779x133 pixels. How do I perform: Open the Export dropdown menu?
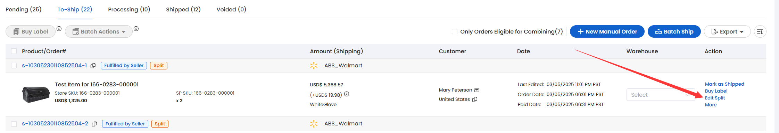click(727, 31)
